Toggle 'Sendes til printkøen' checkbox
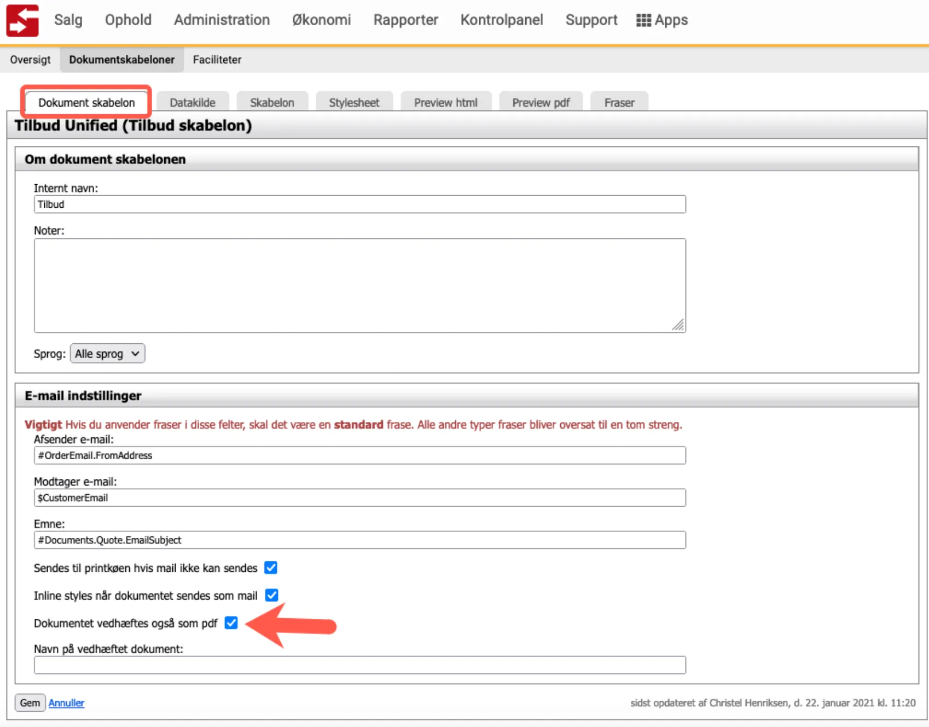The height and width of the screenshot is (727, 929). (x=271, y=568)
